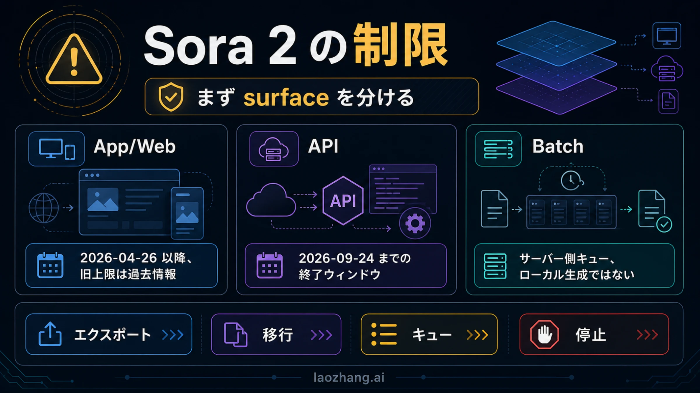Click the Batch heading
The height and width of the screenshot is (393, 700).
[558, 146]
